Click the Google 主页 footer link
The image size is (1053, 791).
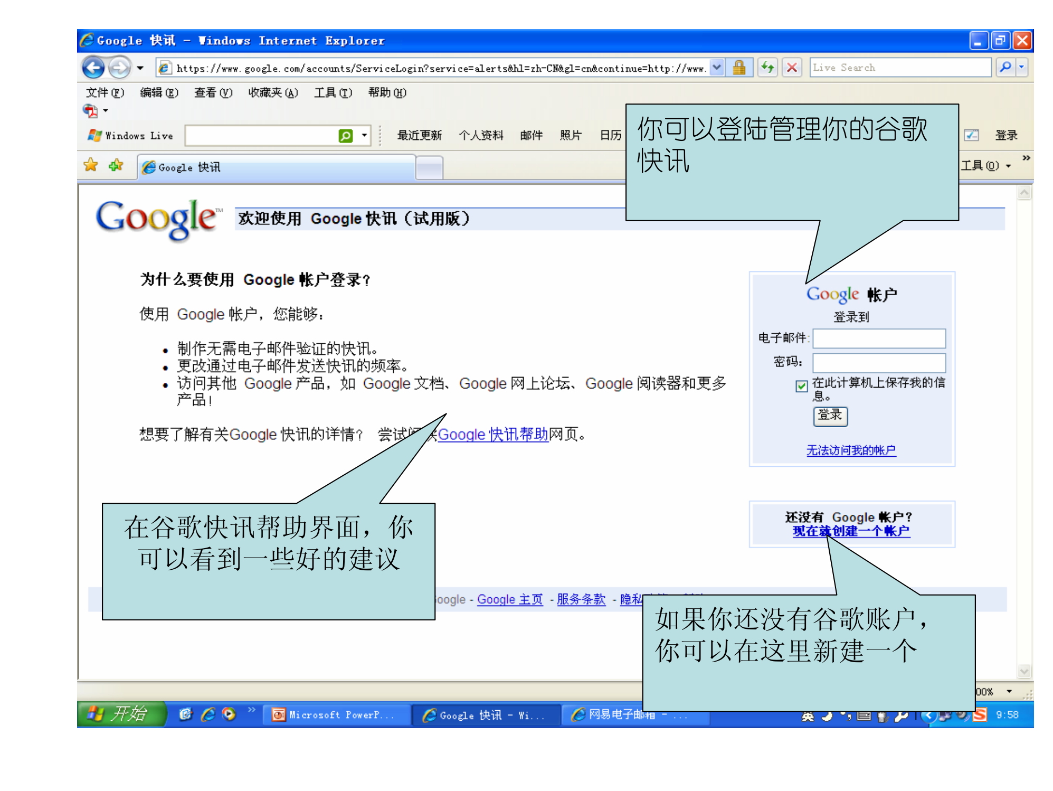510,599
